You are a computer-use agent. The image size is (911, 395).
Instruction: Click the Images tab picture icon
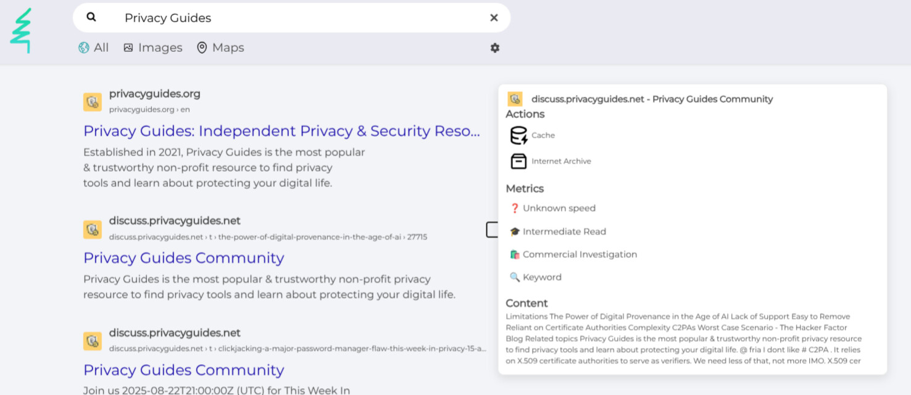pyautogui.click(x=128, y=48)
